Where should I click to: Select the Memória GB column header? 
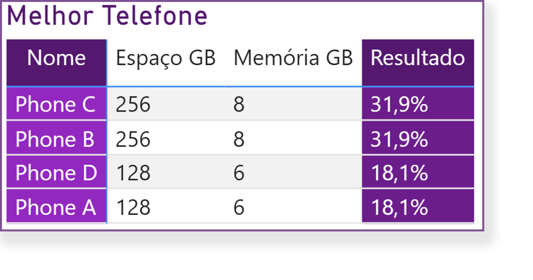(293, 59)
